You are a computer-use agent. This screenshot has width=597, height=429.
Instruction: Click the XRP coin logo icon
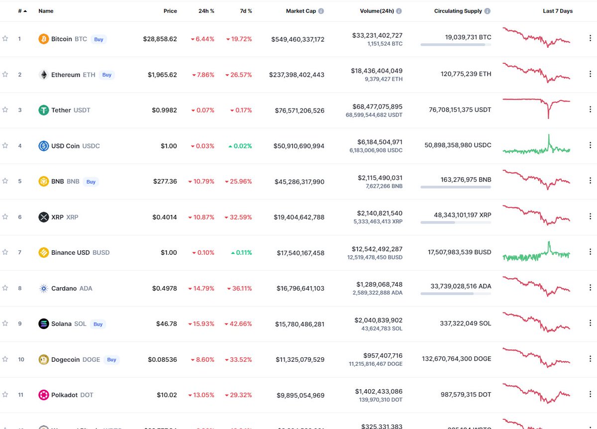coord(44,217)
